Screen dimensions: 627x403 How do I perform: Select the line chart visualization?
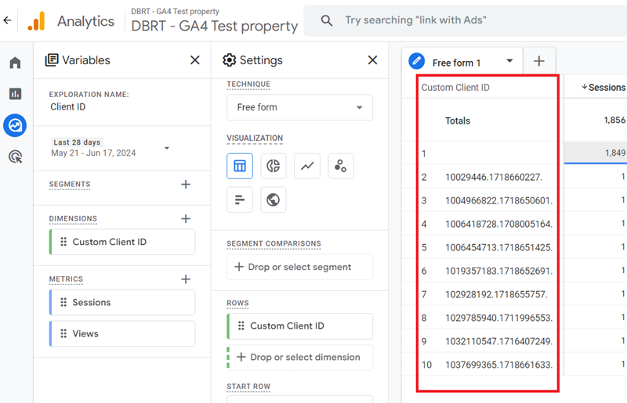click(307, 166)
